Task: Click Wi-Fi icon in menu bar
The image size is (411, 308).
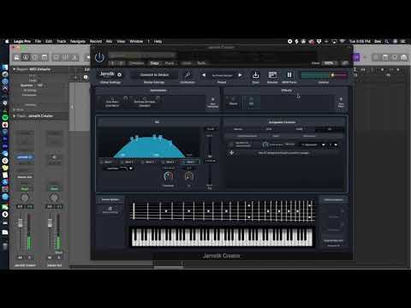Action: (x=342, y=41)
